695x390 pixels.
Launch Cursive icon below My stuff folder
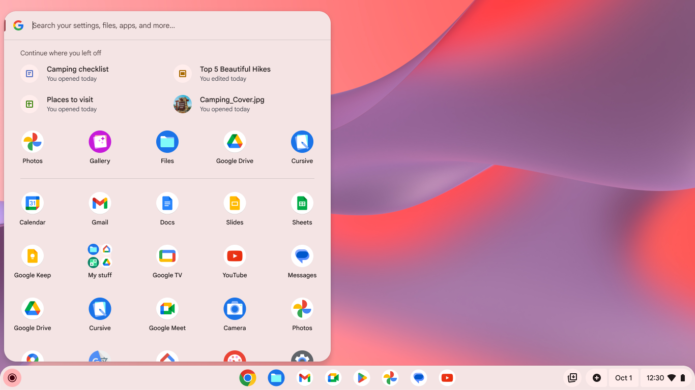[x=100, y=309]
